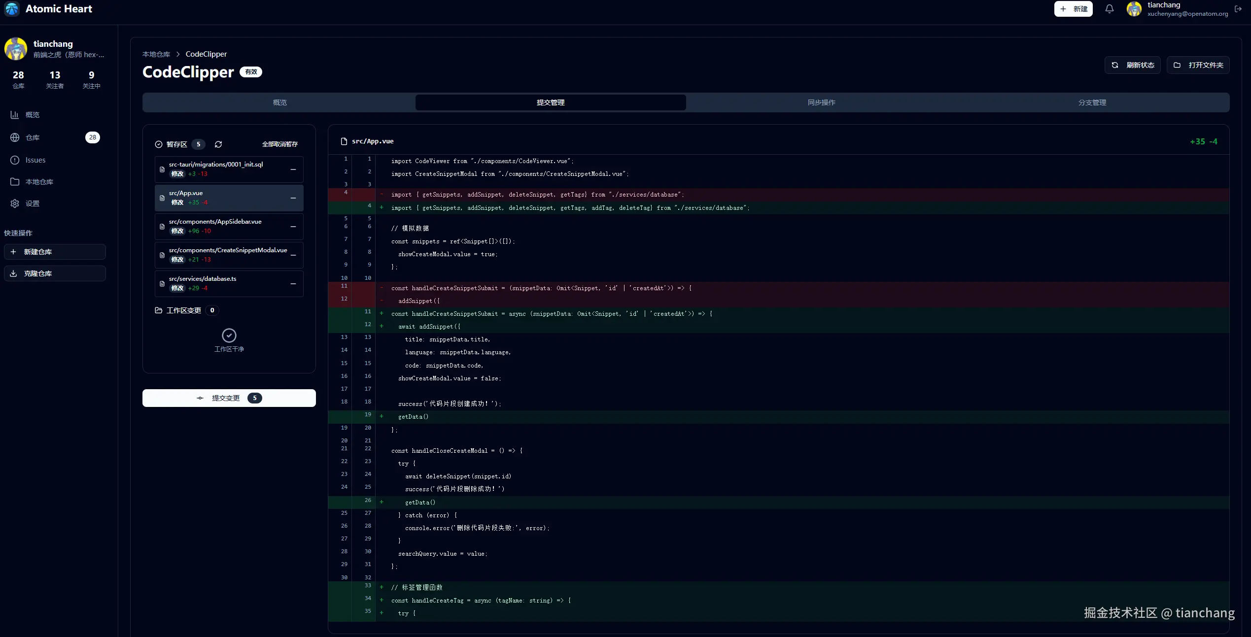The image size is (1251, 637).
Task: Open 设置 settings in sidebar
Action: coord(32,203)
